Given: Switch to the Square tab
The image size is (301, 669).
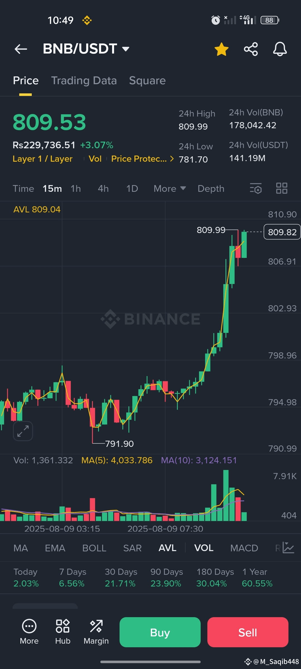Looking at the screenshot, I should point(147,81).
